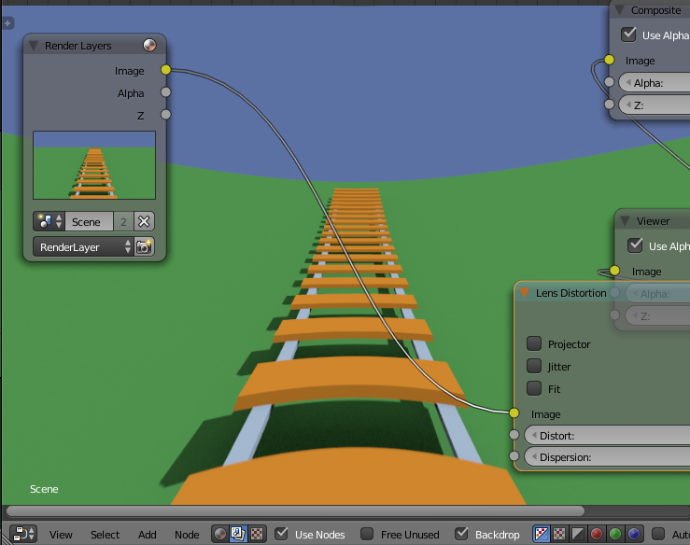Show backdrop color and alpha channels

[542, 534]
